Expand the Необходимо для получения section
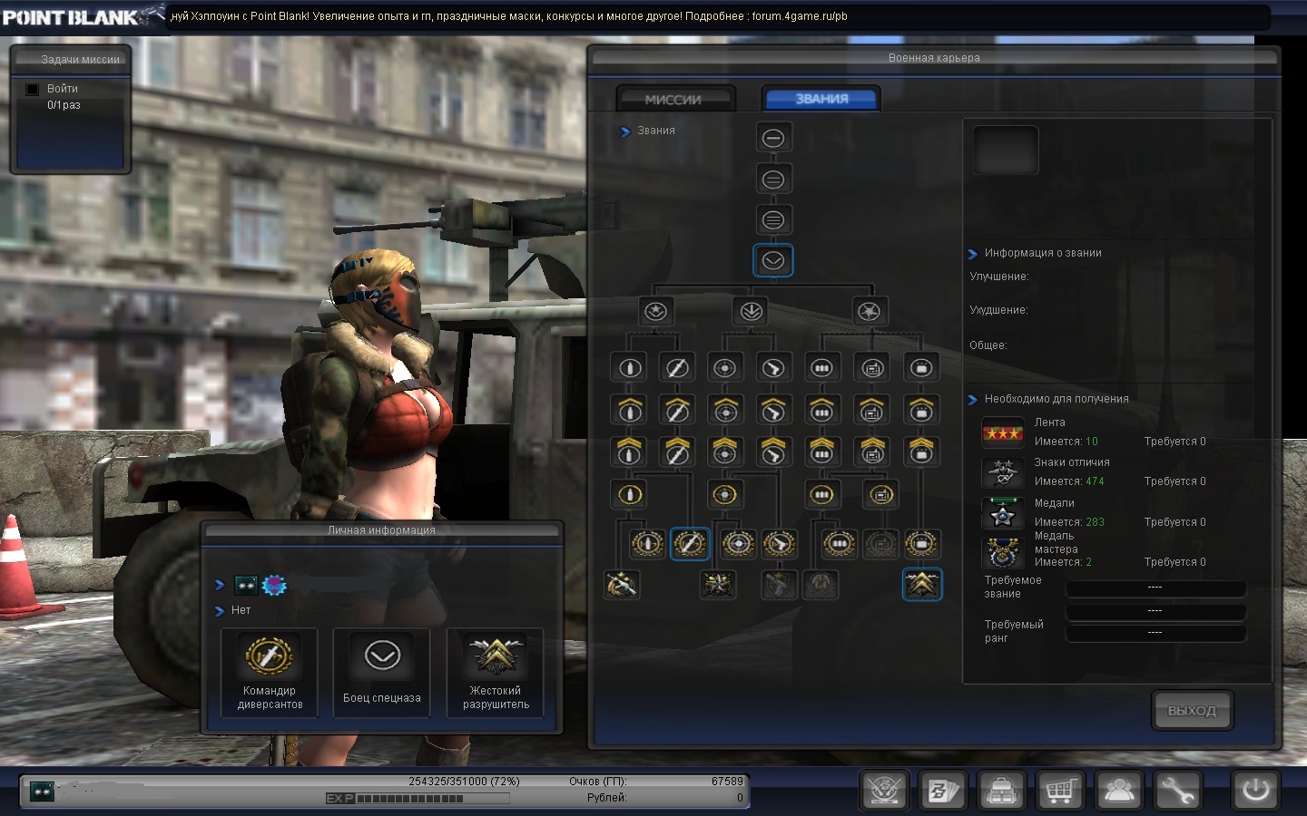The image size is (1307, 816). [973, 400]
